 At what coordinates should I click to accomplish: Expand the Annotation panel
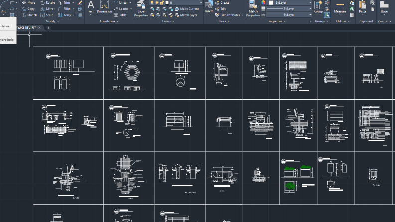pyautogui.click(x=109, y=21)
